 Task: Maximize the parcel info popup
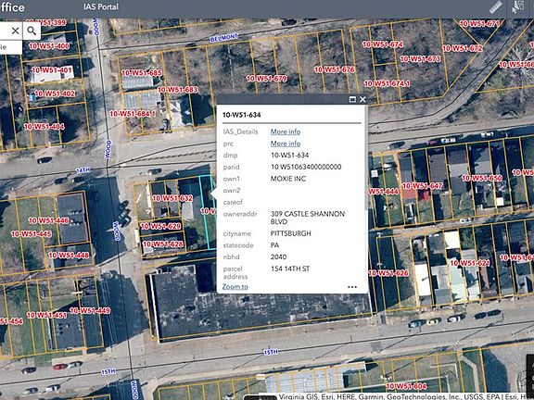353,99
